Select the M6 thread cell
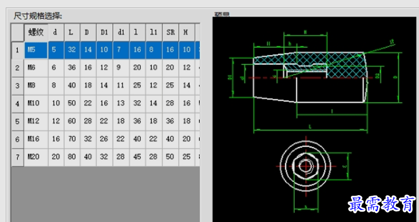Screen dimensions: 419x222 point(36,68)
